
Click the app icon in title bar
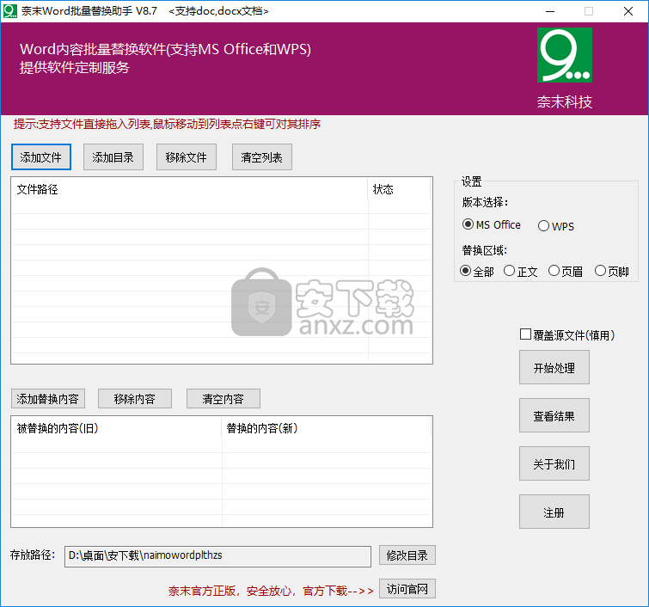tap(10, 11)
